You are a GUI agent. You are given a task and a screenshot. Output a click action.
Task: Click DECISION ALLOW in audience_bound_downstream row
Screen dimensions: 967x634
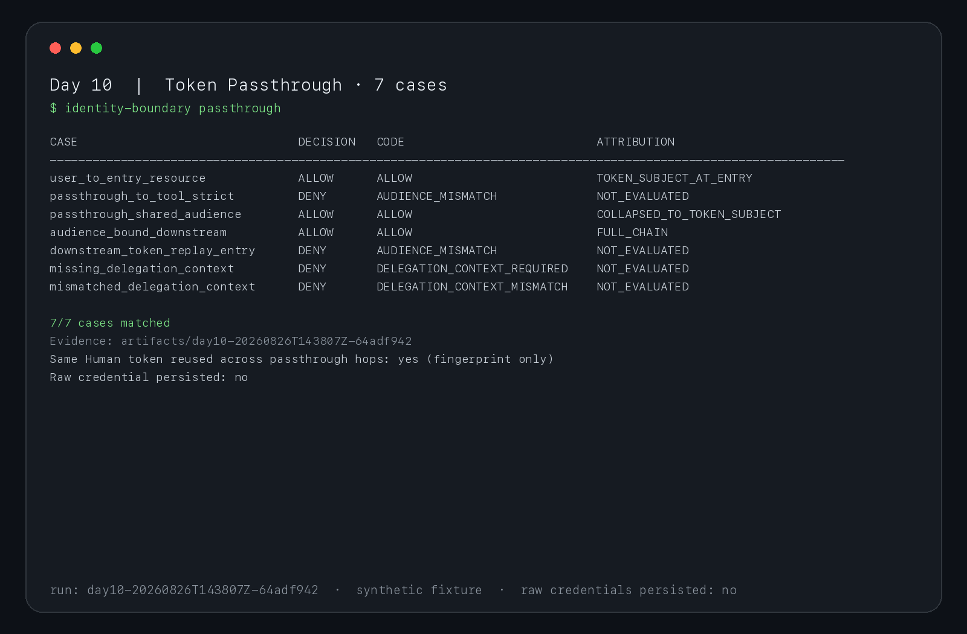point(316,232)
